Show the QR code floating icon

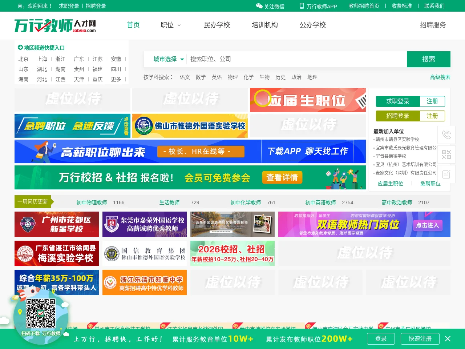pyautogui.click(x=446, y=155)
